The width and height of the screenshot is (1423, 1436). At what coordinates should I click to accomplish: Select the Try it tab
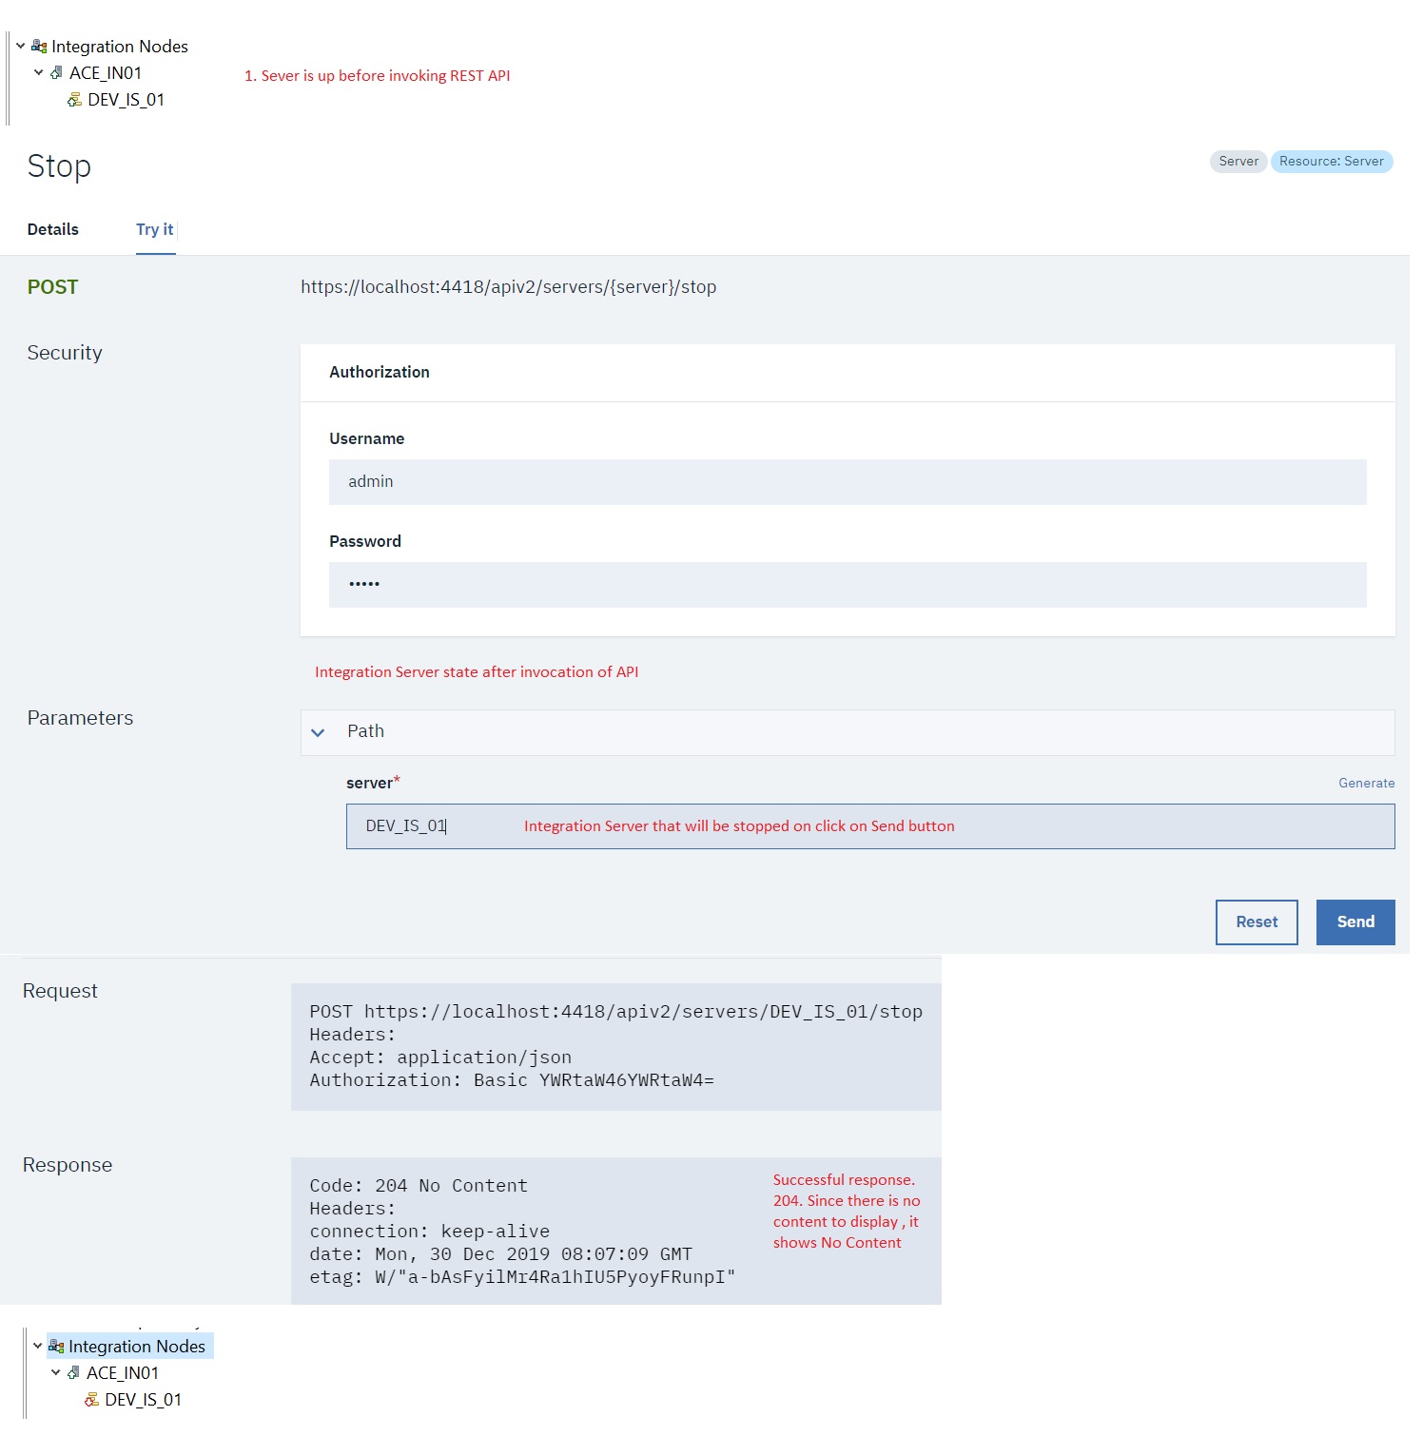point(154,229)
